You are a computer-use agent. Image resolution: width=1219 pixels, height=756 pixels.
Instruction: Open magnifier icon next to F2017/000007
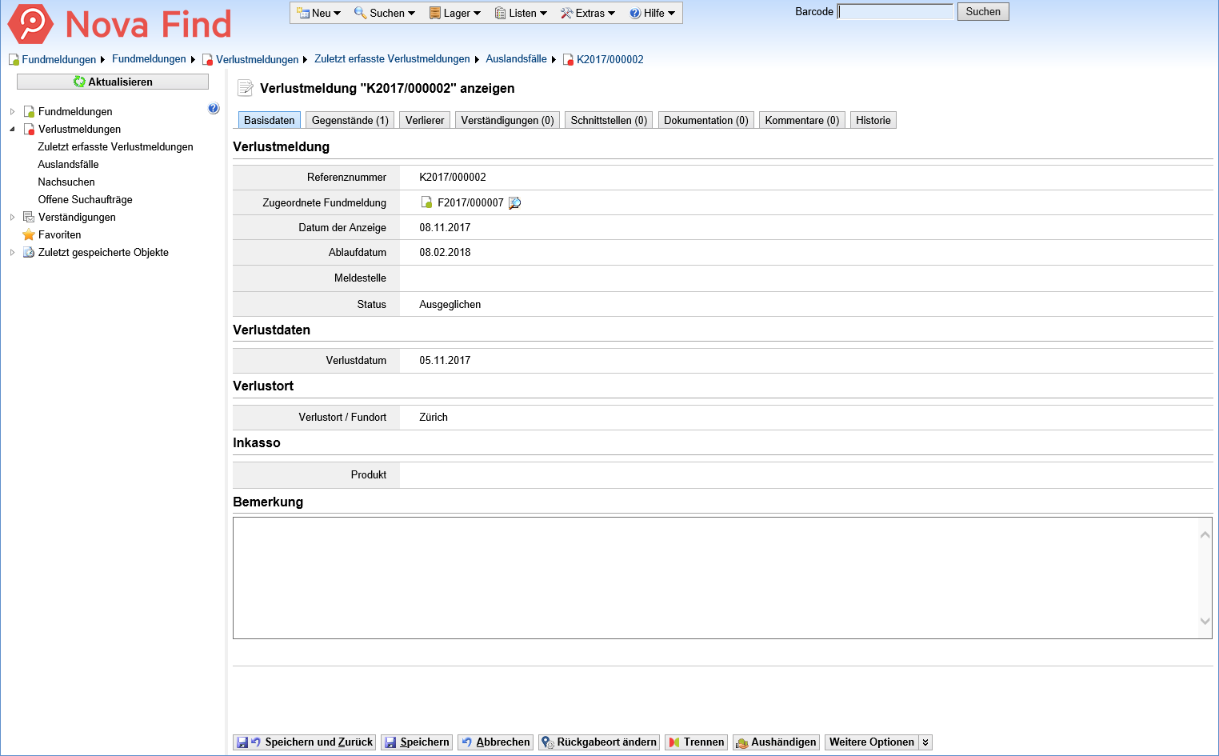(x=514, y=203)
